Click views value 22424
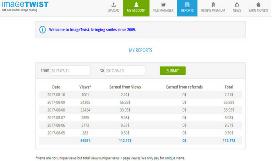Image resolution: width=272 pixels, height=161 pixels. (x=85, y=110)
